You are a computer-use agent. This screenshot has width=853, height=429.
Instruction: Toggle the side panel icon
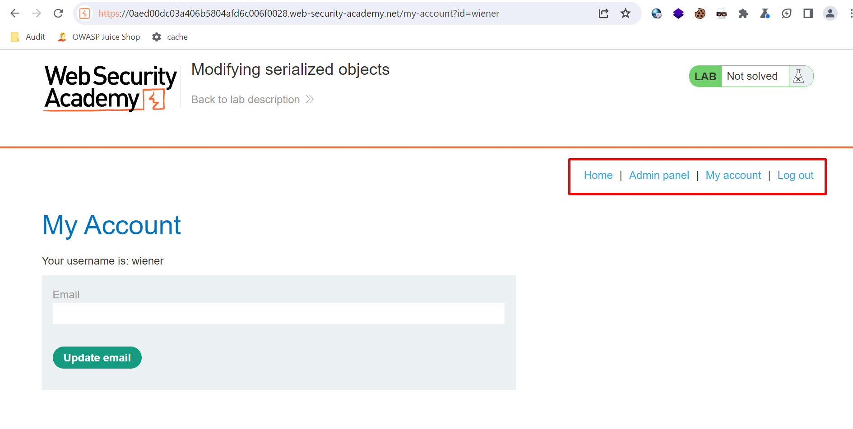(x=808, y=14)
